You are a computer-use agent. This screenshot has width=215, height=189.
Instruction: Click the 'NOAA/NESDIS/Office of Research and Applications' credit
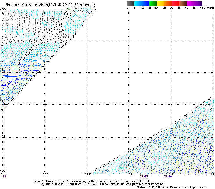pyautogui.click(x=171, y=187)
